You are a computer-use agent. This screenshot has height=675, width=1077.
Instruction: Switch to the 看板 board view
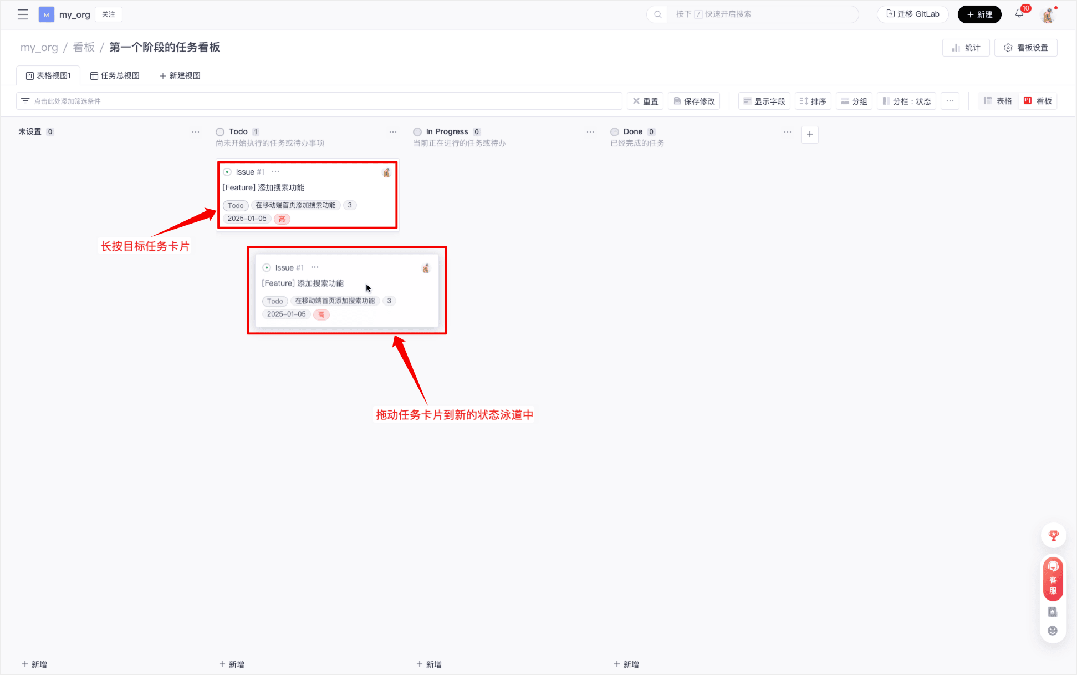click(x=1038, y=101)
